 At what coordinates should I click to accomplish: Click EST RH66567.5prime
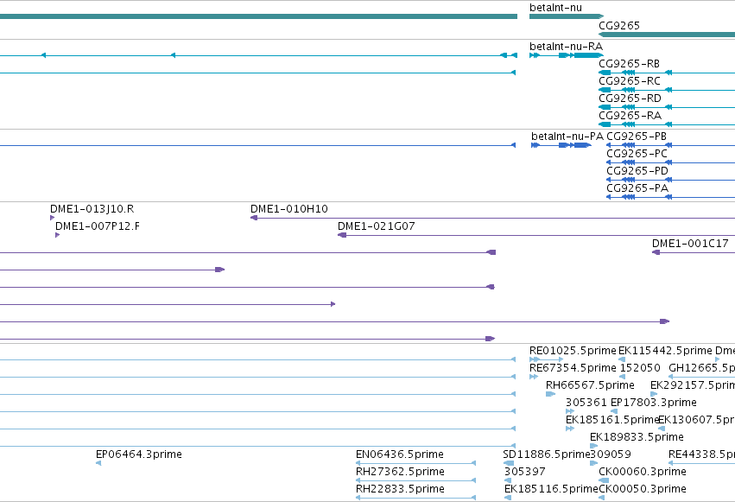[590, 385]
